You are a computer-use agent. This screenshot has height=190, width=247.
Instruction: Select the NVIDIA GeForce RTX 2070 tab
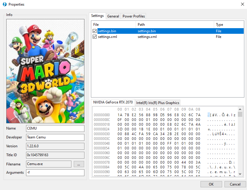(x=113, y=102)
